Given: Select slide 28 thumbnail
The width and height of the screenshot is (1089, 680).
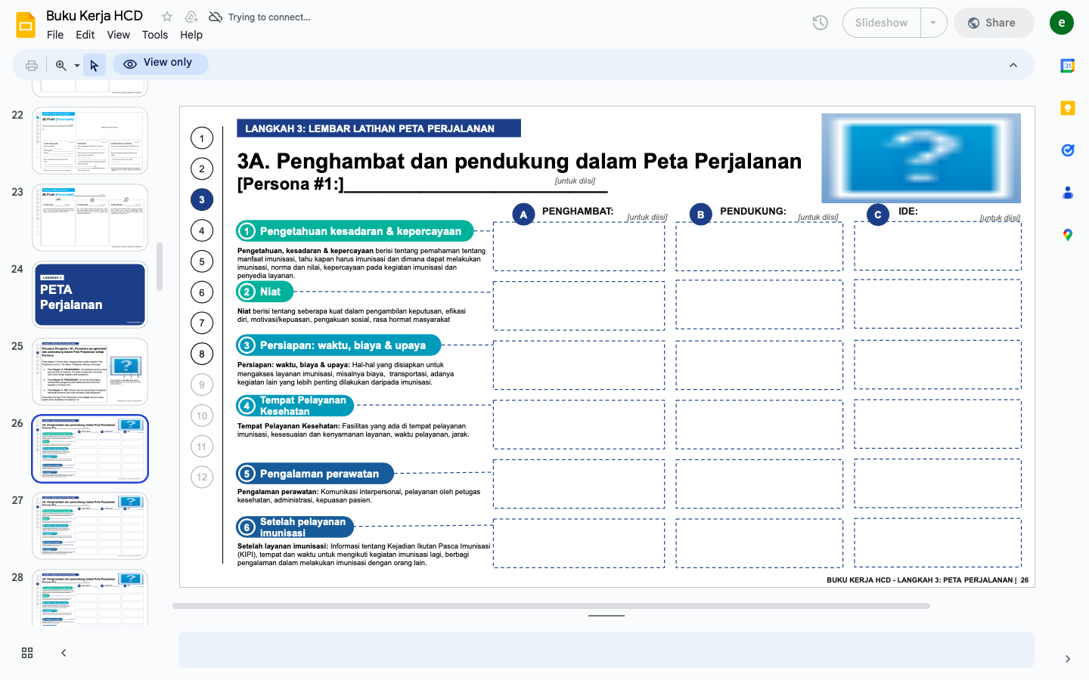Looking at the screenshot, I should [x=90, y=598].
